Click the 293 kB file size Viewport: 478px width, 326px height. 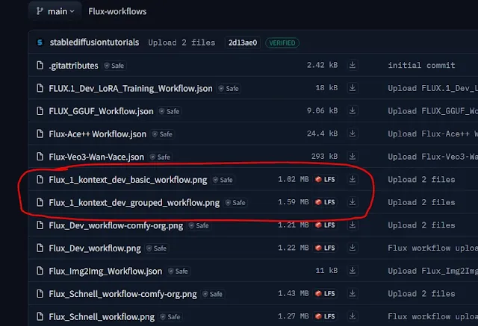[x=324, y=157]
